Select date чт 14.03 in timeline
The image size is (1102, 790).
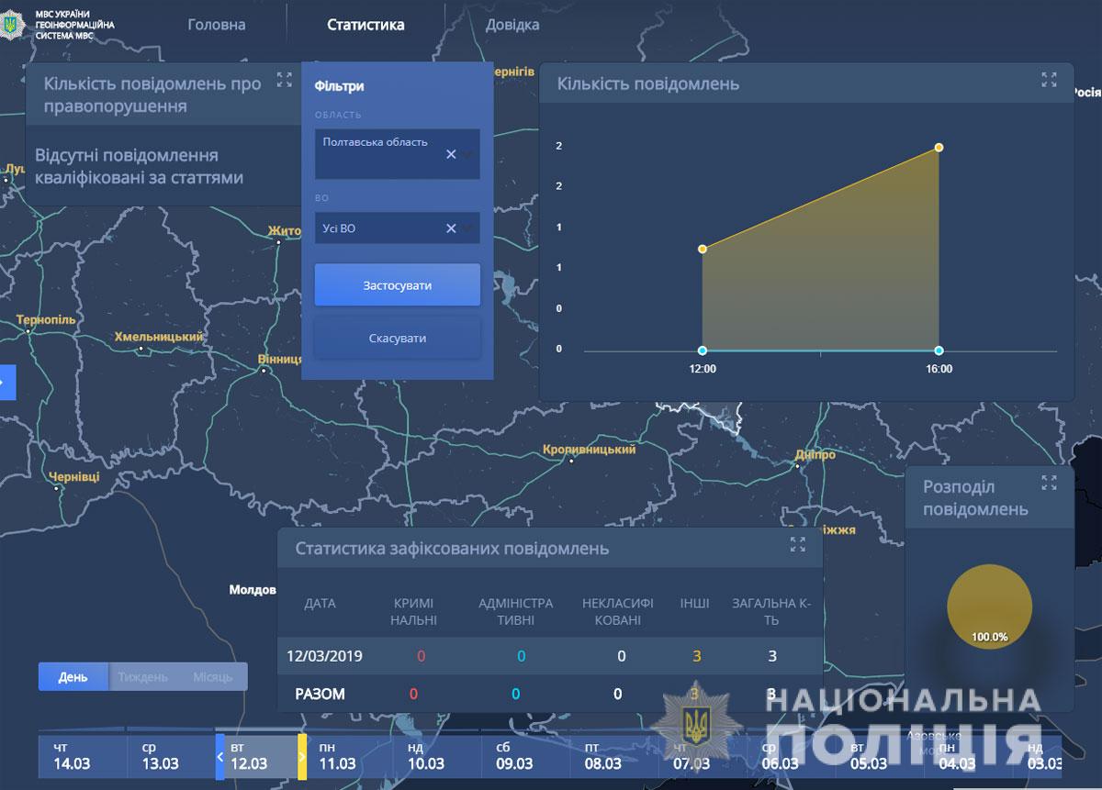(x=82, y=757)
